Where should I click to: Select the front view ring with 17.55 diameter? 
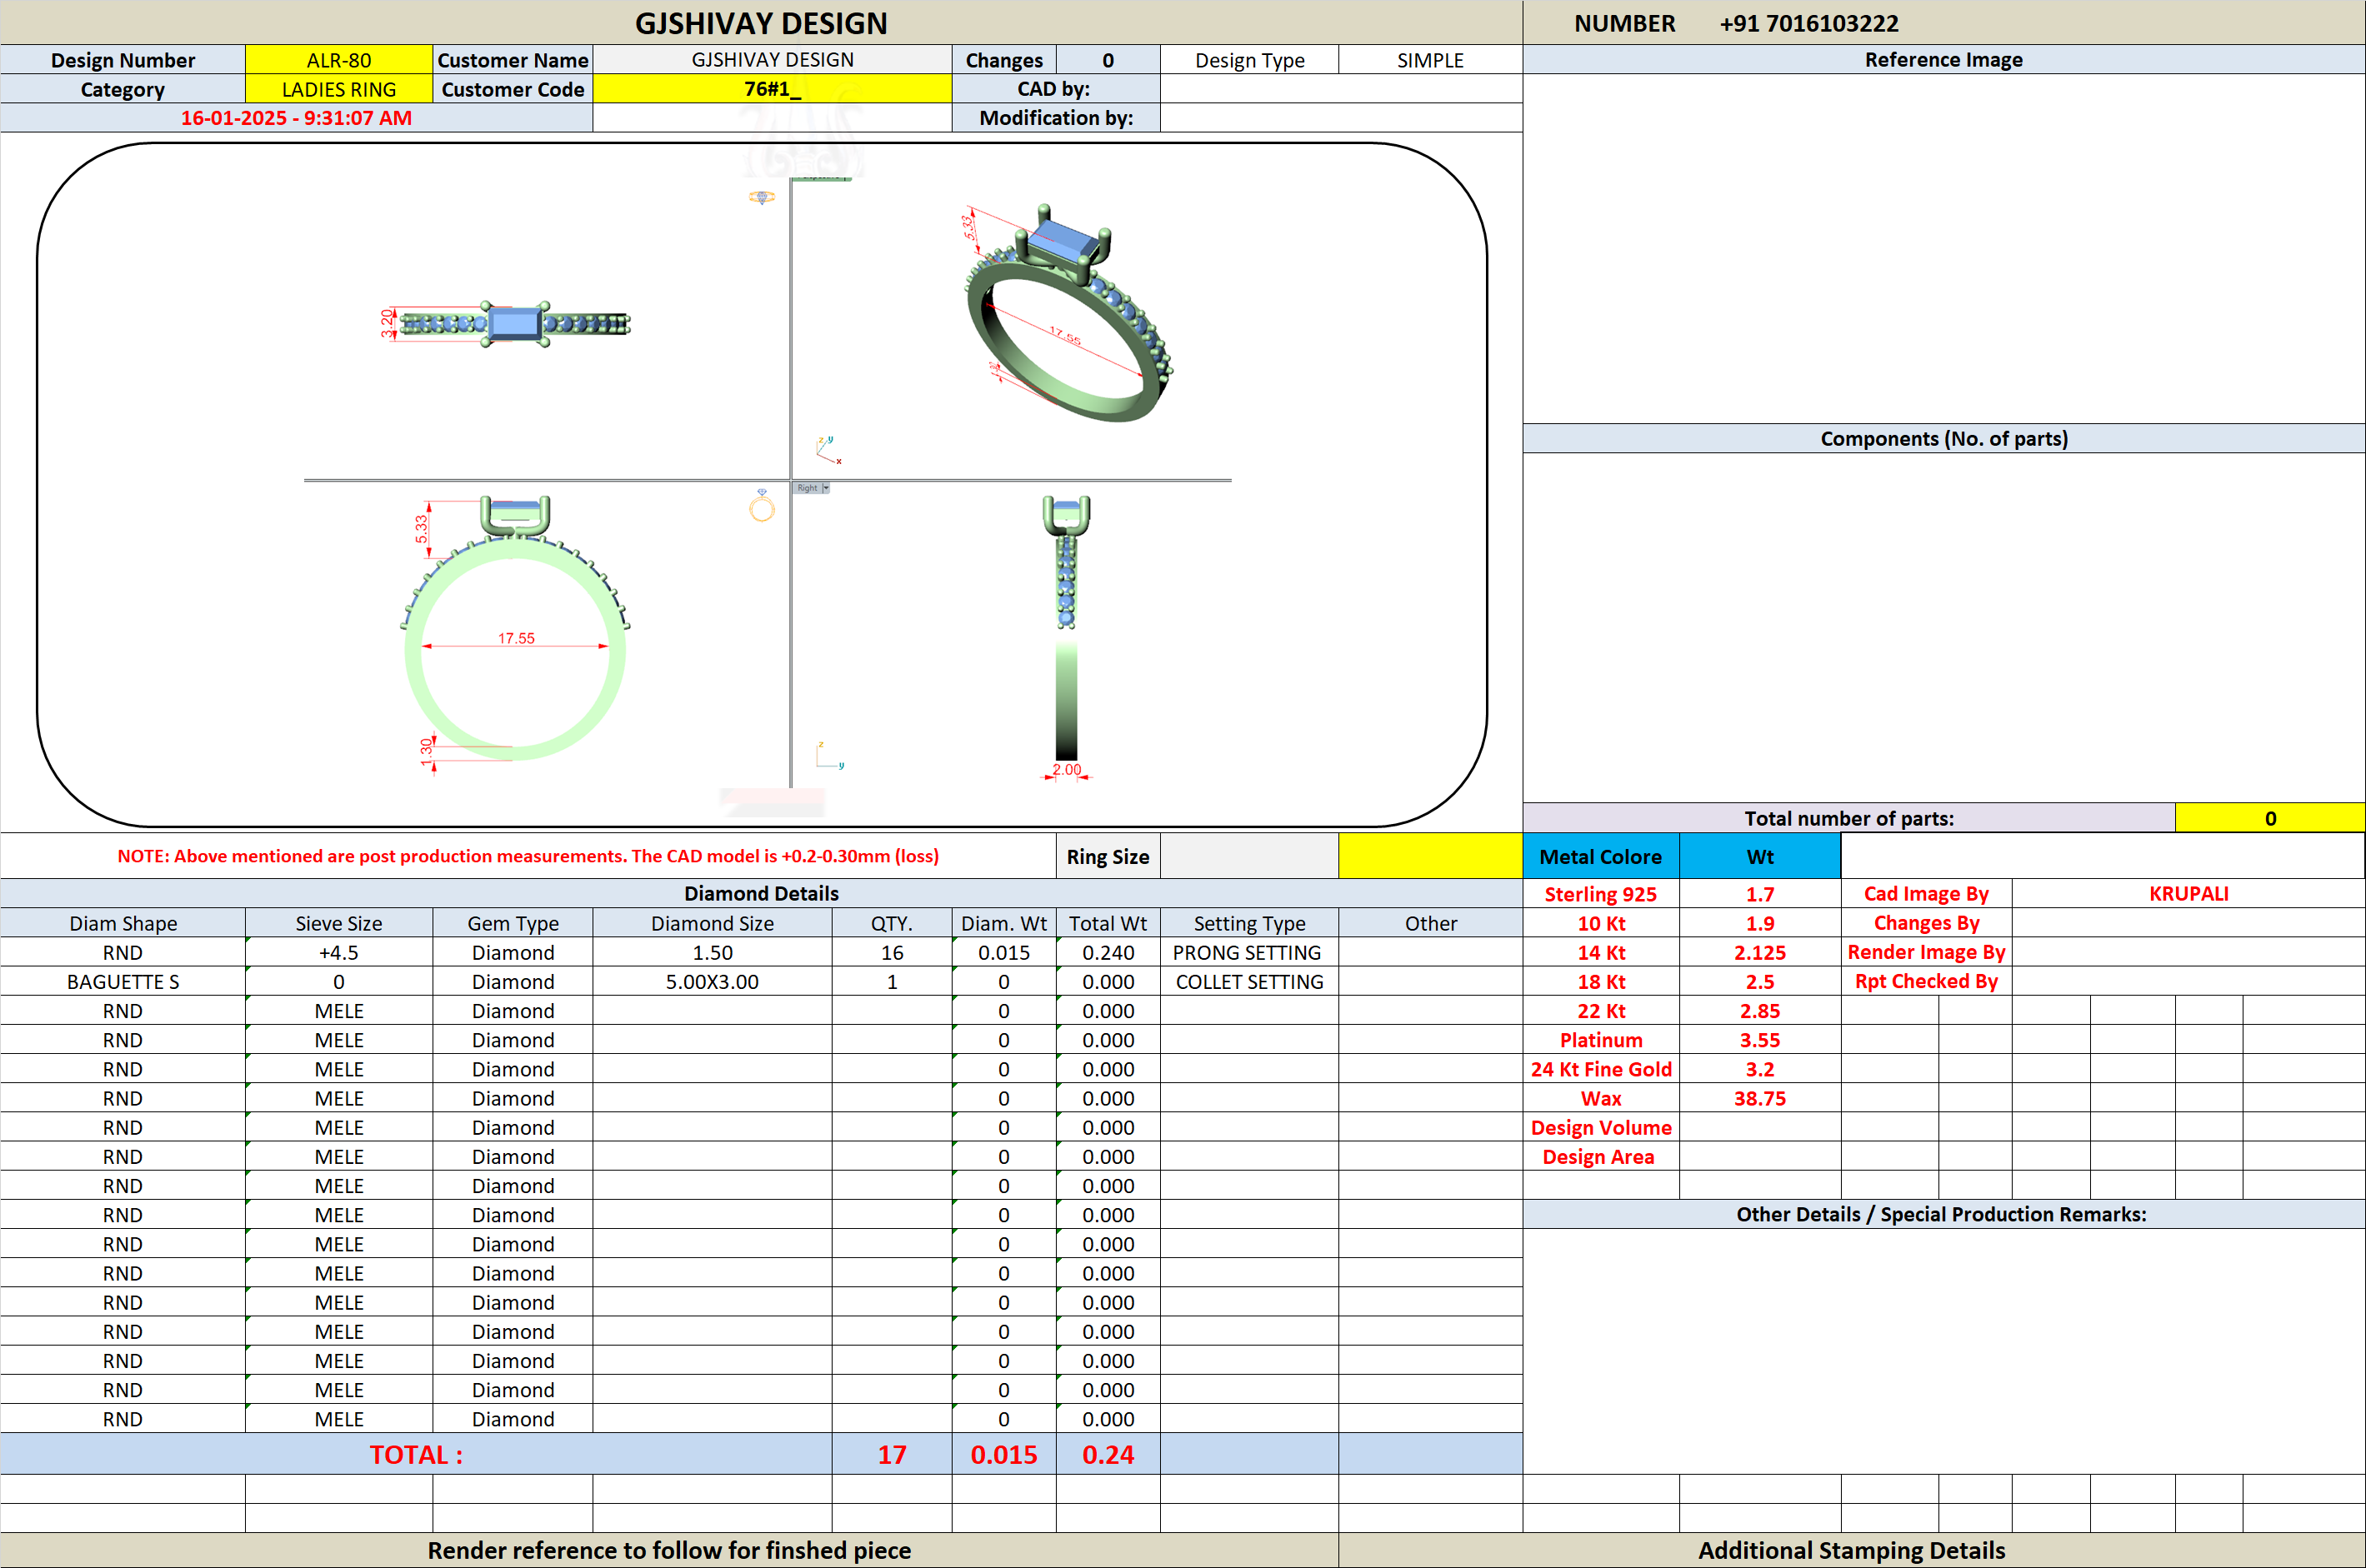(514, 634)
